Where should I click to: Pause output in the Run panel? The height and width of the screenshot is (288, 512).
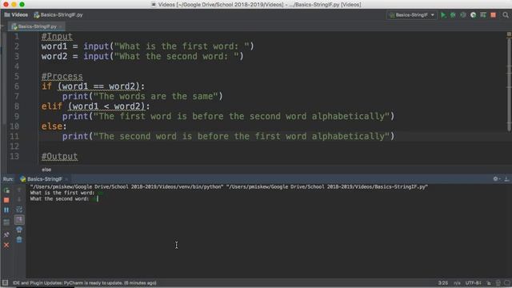[6, 210]
